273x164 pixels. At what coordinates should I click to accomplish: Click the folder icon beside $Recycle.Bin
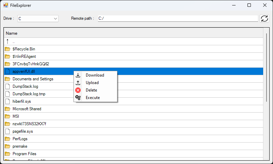(x=7, y=49)
